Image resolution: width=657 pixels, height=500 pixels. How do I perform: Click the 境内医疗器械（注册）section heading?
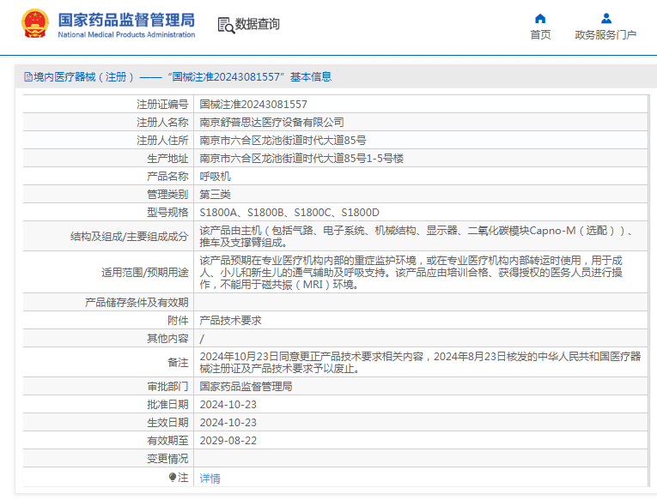(84, 77)
